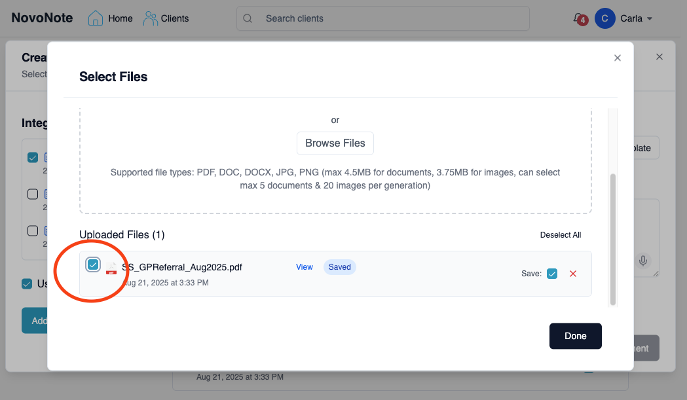
Task: Click the View link for the PDF
Action: click(305, 267)
